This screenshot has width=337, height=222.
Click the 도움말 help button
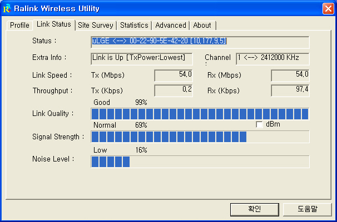click(x=307, y=209)
